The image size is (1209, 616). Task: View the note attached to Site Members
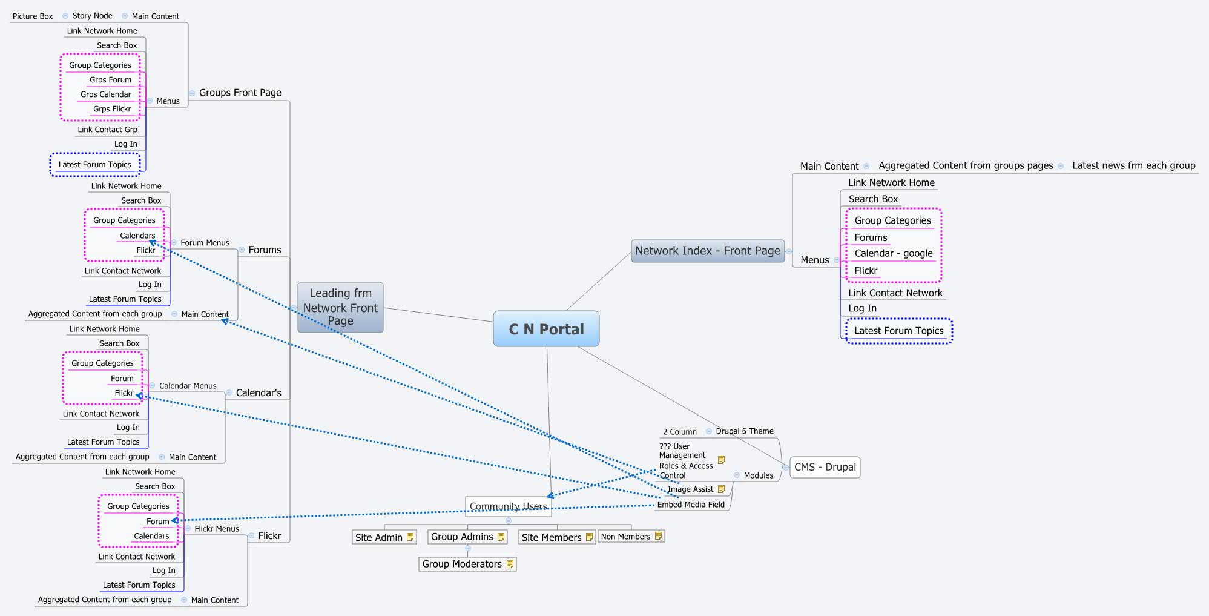(x=589, y=537)
